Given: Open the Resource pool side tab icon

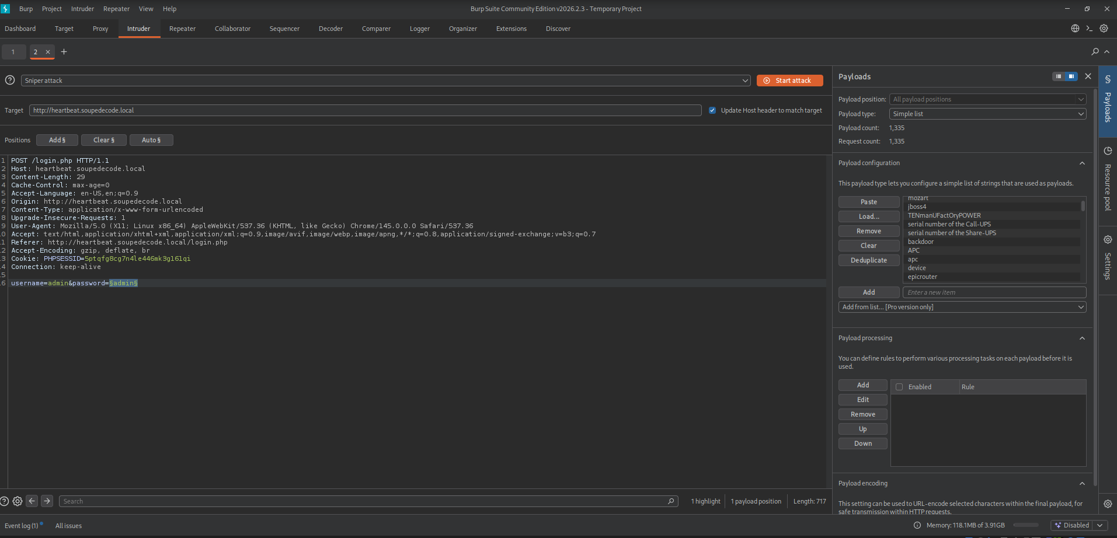Looking at the screenshot, I should (1108, 151).
